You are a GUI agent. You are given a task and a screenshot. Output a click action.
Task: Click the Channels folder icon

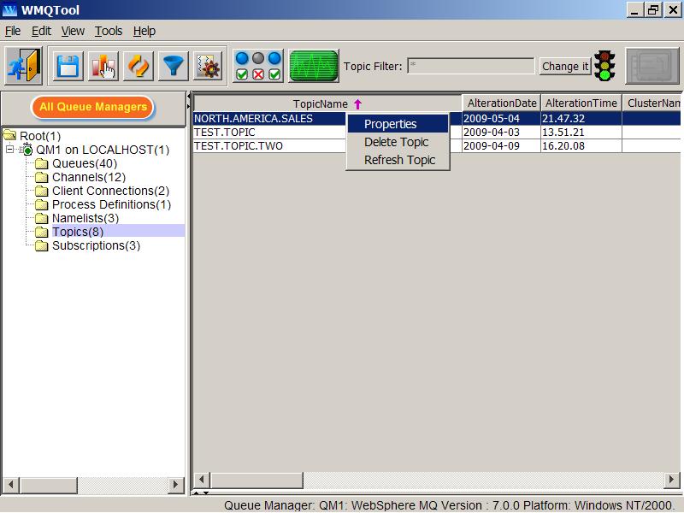(41, 177)
